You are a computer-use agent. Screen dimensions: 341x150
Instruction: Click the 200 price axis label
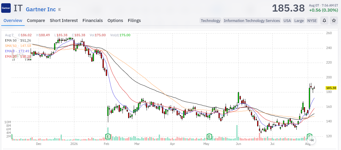pos(329,78)
